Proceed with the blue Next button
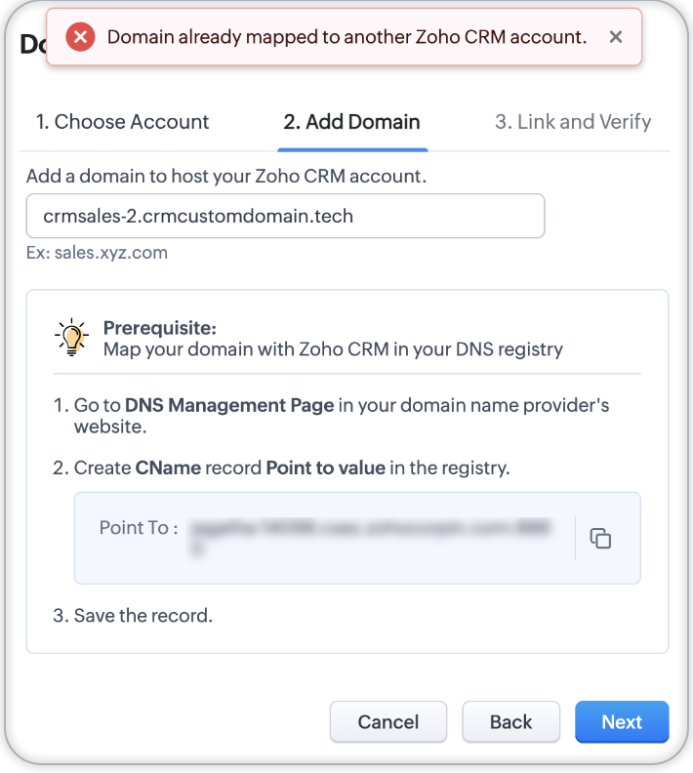The image size is (693, 773). (622, 722)
